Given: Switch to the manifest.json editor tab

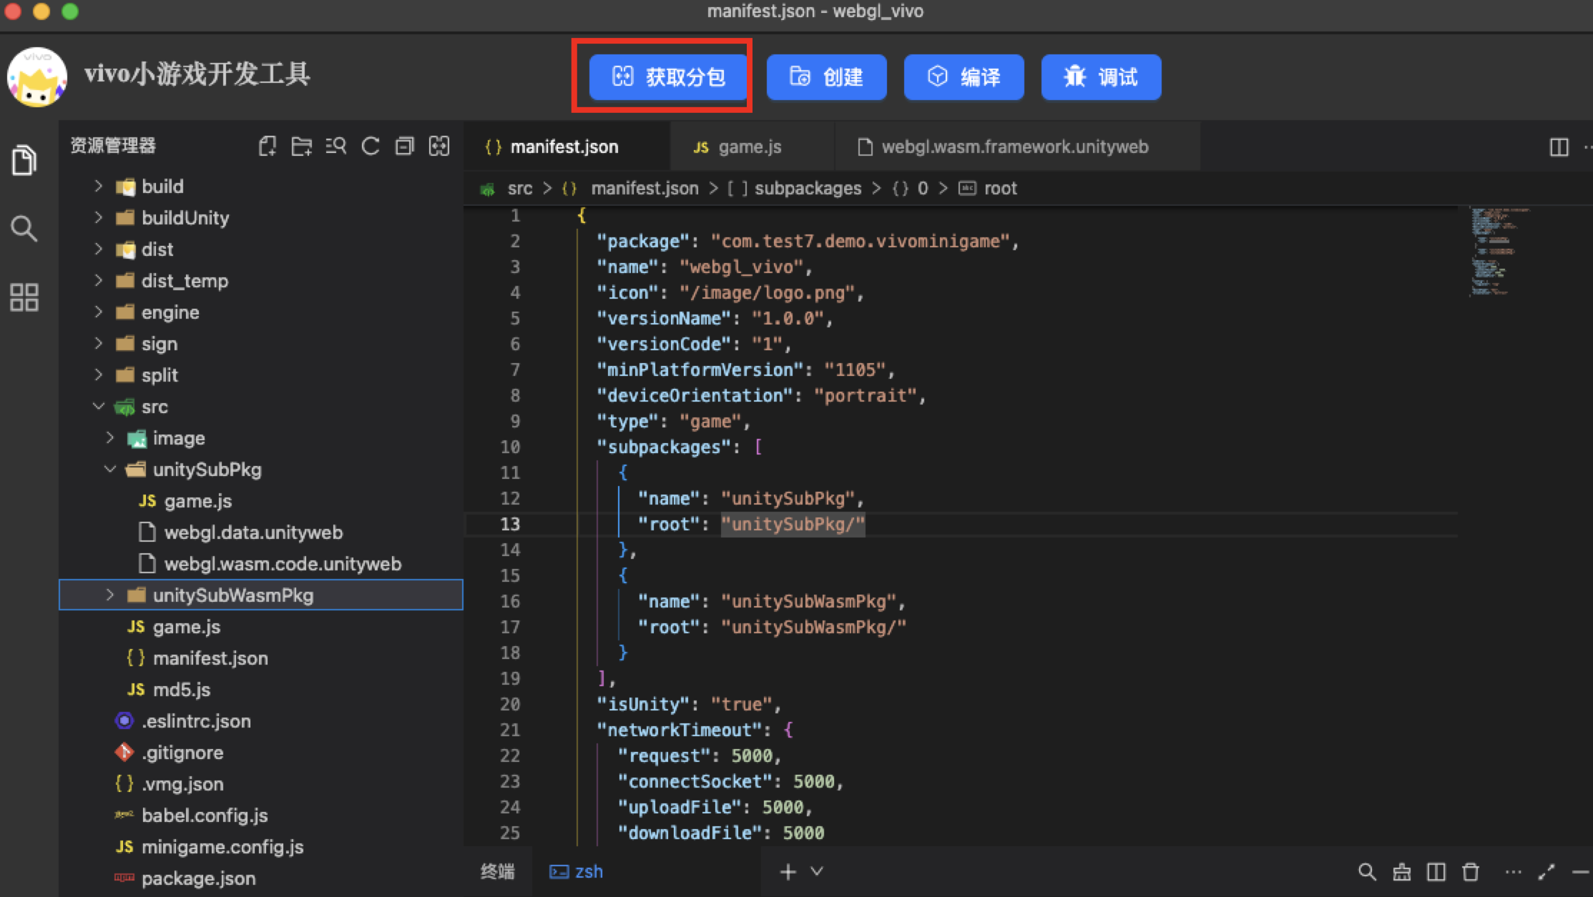Looking at the screenshot, I should point(567,147).
